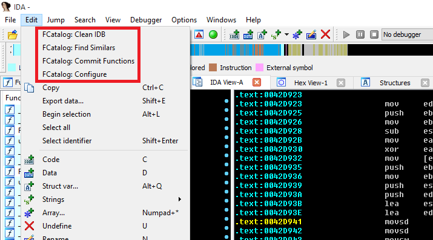Screen dimensions: 433x240
Task: Start the process with the play button
Action: [346, 34]
